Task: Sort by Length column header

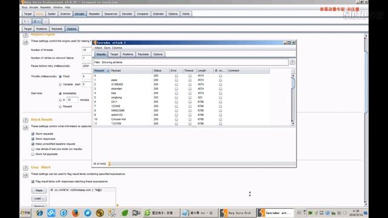Action: click(x=205, y=71)
